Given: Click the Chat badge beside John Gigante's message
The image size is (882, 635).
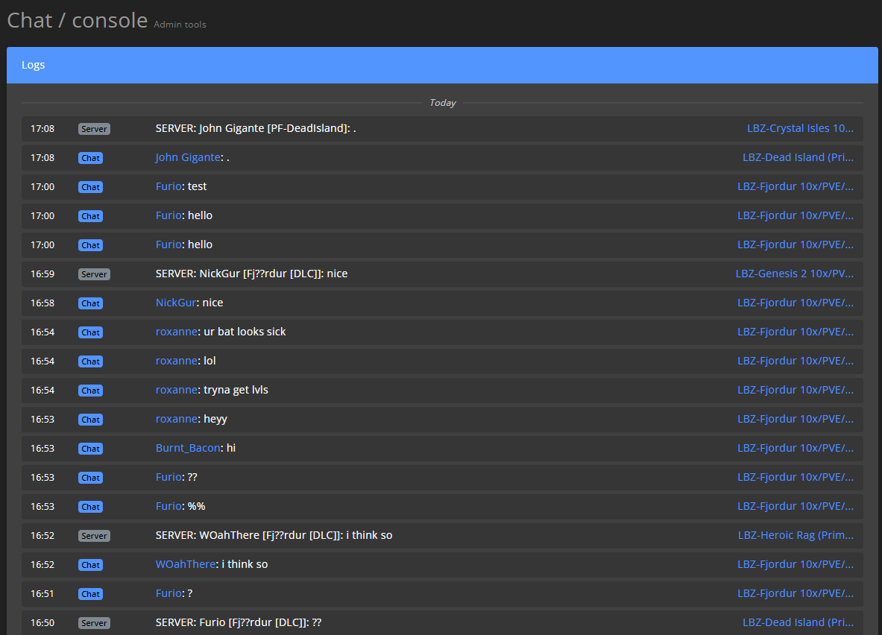Looking at the screenshot, I should (x=90, y=157).
